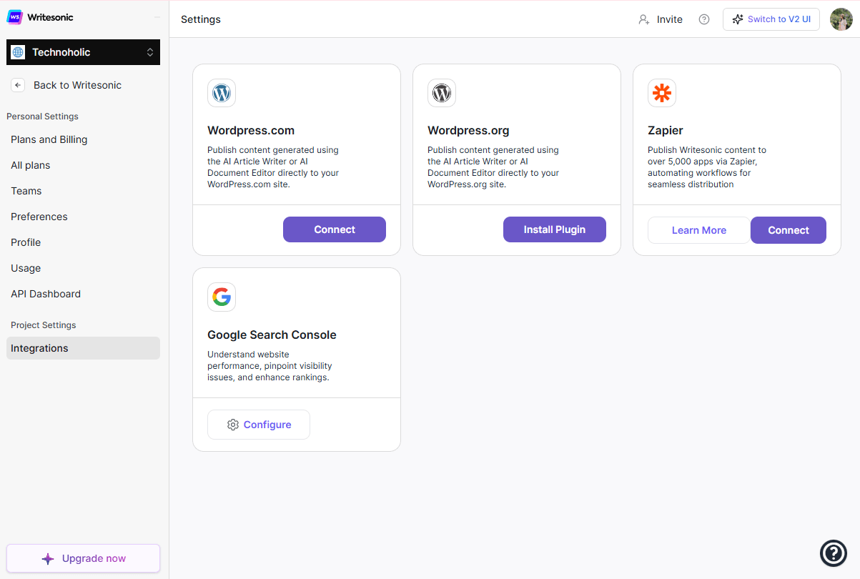Image resolution: width=860 pixels, height=579 pixels.
Task: Click the Wordpress.com integration icon
Action: [222, 93]
